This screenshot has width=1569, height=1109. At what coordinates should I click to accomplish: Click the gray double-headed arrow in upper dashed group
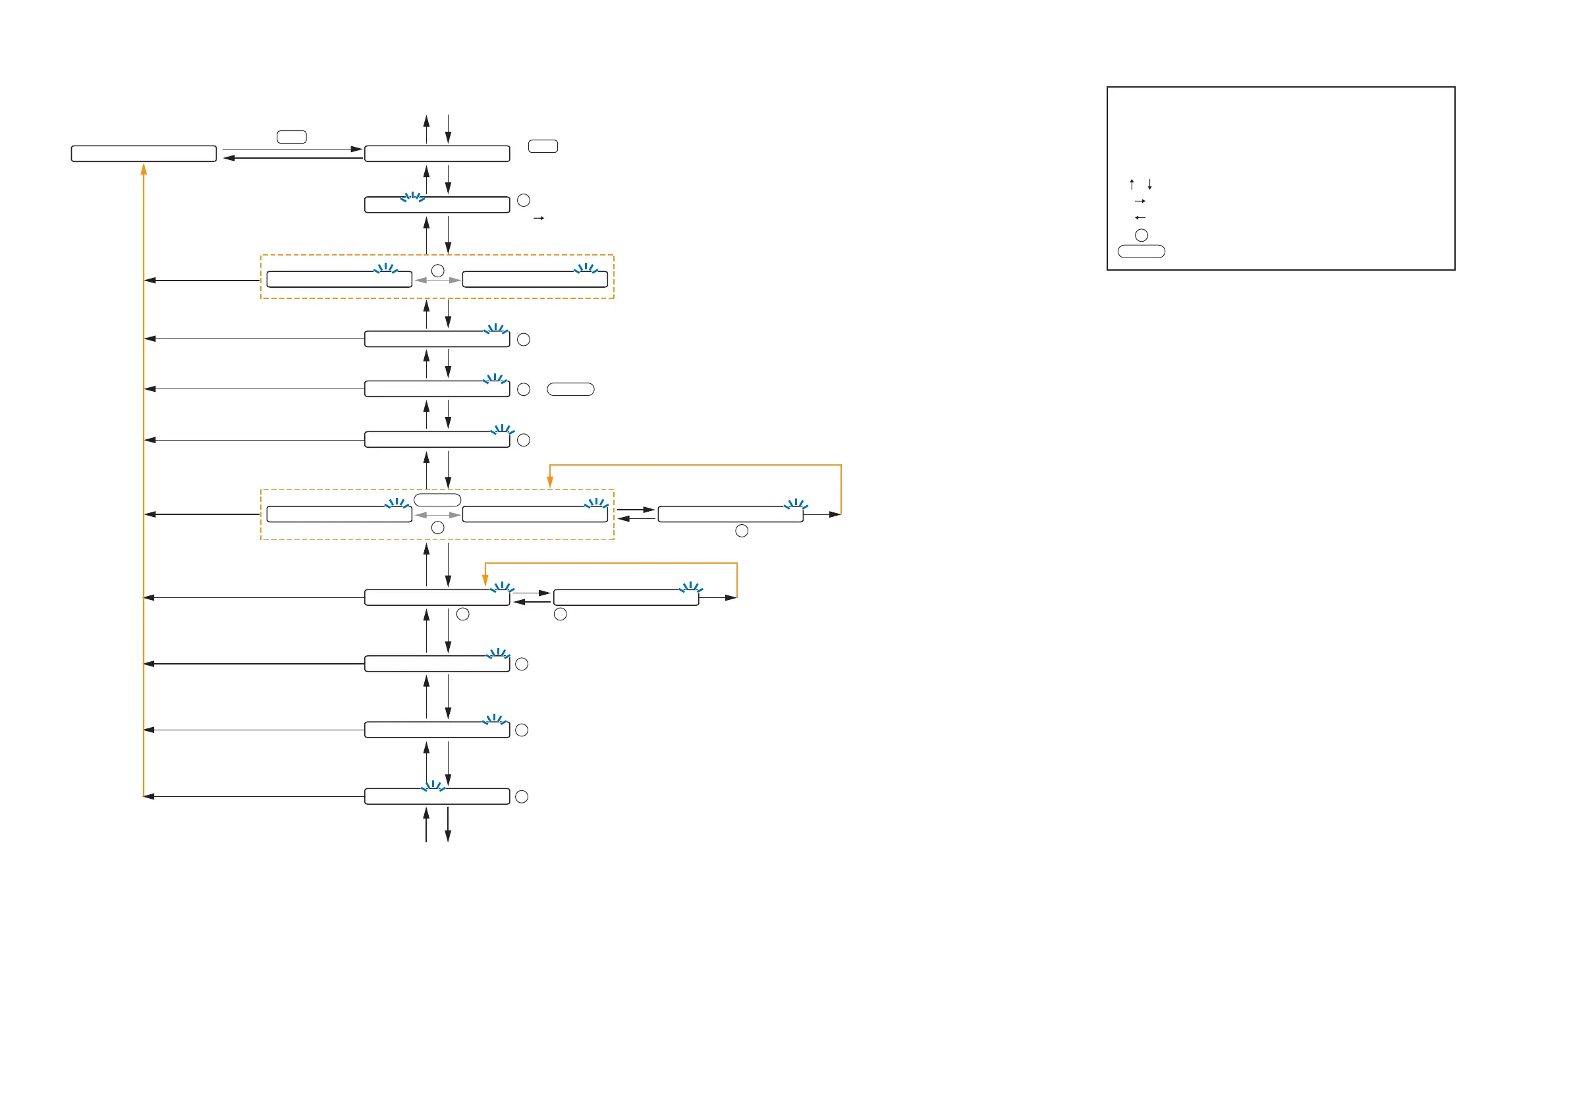(437, 280)
